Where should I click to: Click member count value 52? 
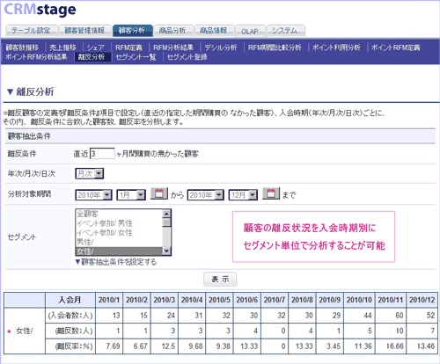tap(430, 316)
